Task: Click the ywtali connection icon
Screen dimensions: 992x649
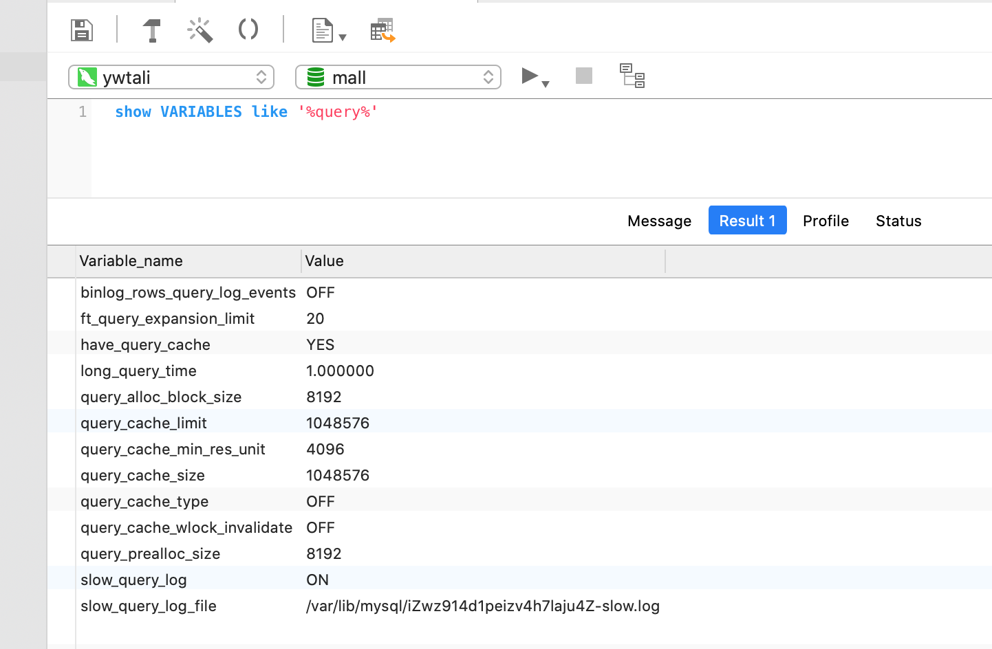Action: click(87, 77)
